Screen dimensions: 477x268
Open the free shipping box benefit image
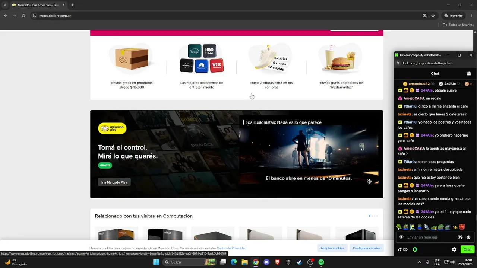coord(132,60)
